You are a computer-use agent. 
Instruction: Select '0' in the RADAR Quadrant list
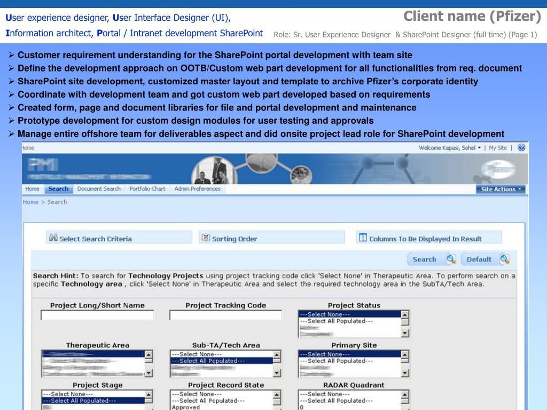click(x=349, y=407)
